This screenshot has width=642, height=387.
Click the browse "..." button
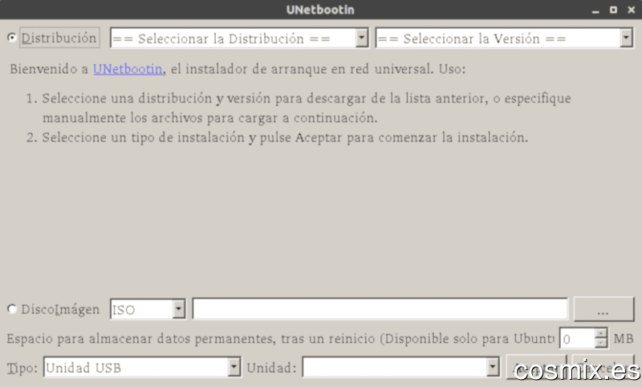[603, 309]
